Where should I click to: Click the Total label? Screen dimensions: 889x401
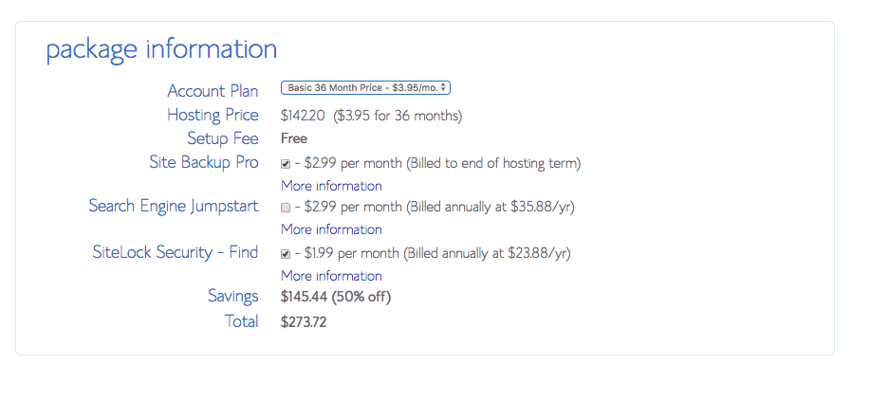(241, 321)
